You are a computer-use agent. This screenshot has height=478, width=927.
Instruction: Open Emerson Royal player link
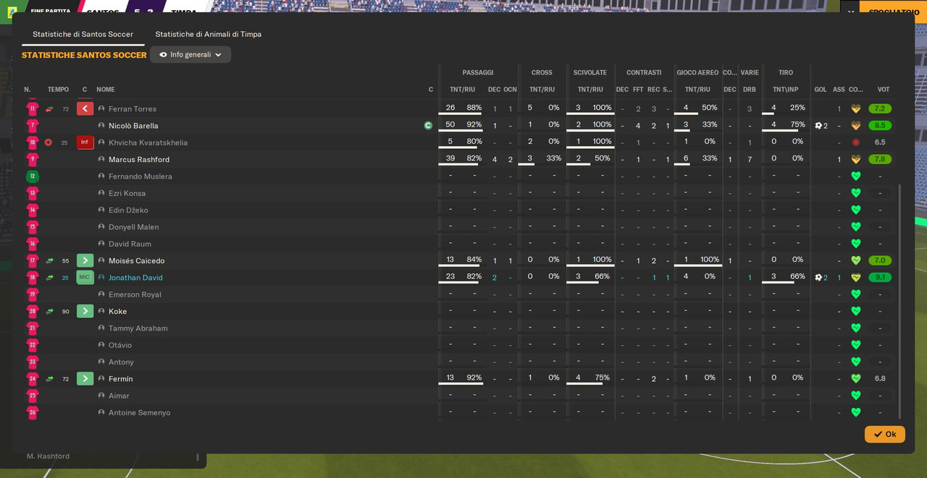135,294
